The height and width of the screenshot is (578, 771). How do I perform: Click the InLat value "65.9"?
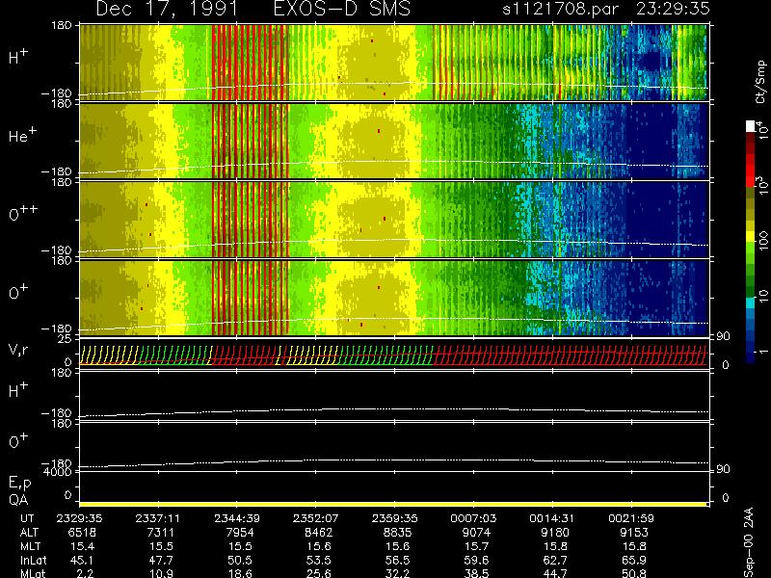[x=634, y=561]
